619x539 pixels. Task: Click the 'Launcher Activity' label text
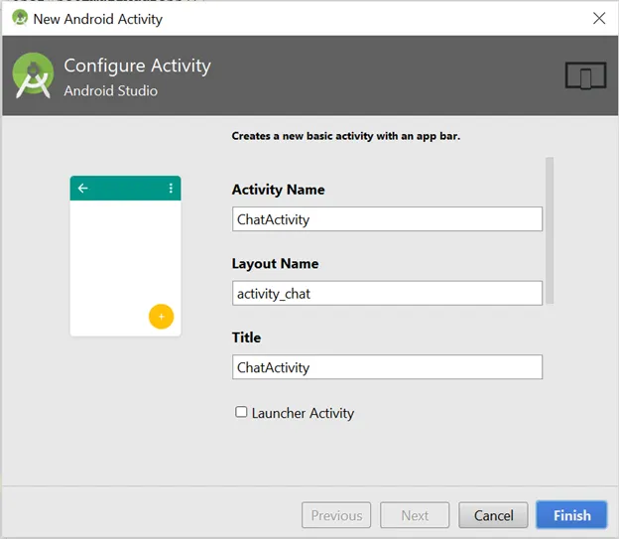point(303,413)
